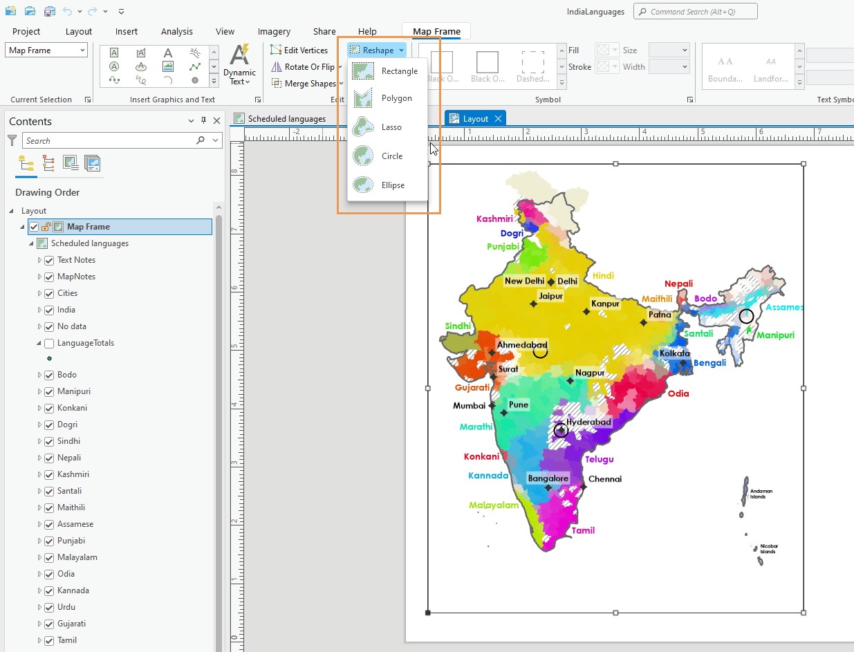Expand the Cities layer entry
The width and height of the screenshot is (854, 652).
(40, 292)
